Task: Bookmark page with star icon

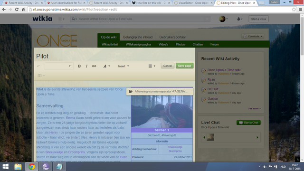Action: click(x=294, y=9)
